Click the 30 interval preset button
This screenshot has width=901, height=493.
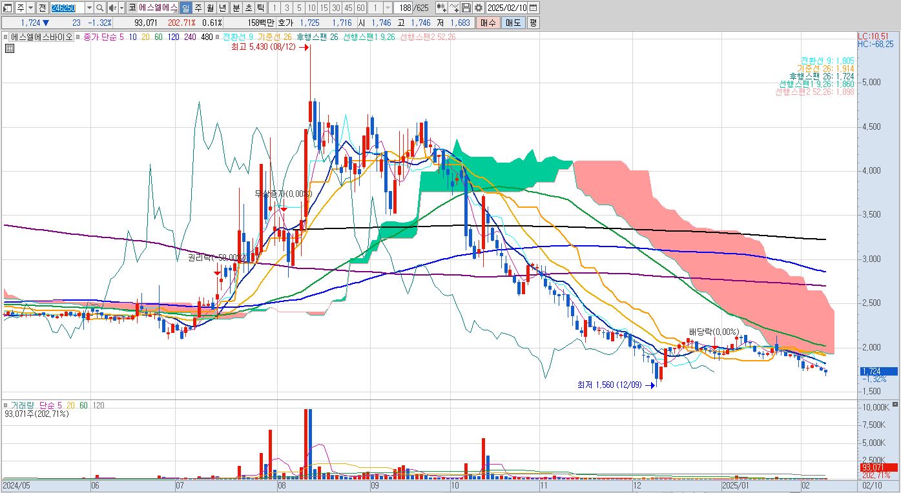(336, 8)
